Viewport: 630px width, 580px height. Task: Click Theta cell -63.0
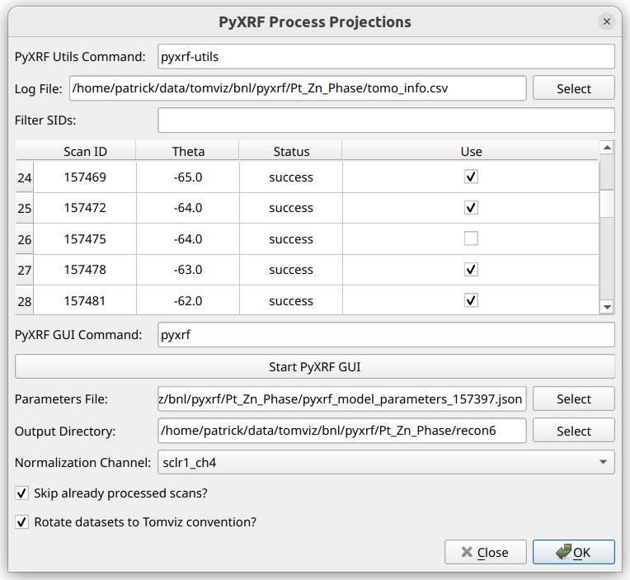tap(188, 270)
